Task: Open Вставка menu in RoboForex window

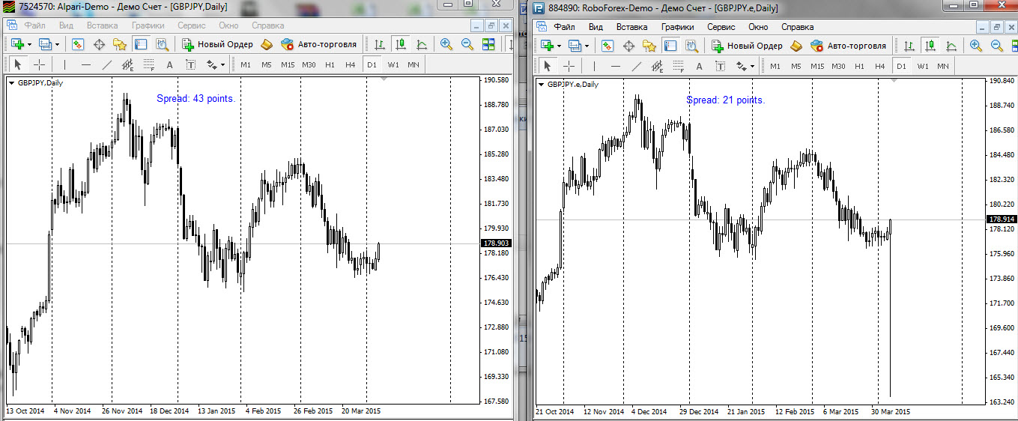Action: 631,26
